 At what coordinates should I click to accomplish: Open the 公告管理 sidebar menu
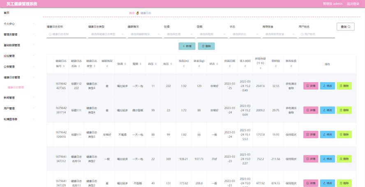point(19,67)
